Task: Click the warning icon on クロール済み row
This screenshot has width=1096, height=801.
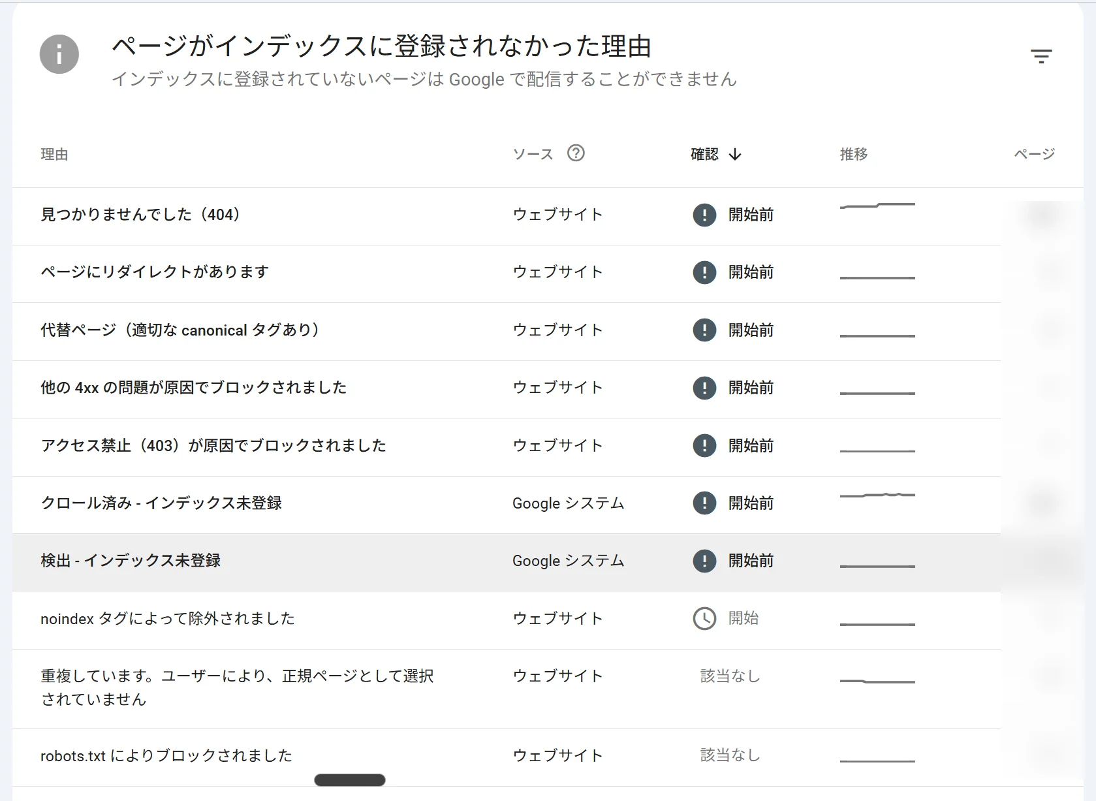Action: pyautogui.click(x=704, y=503)
